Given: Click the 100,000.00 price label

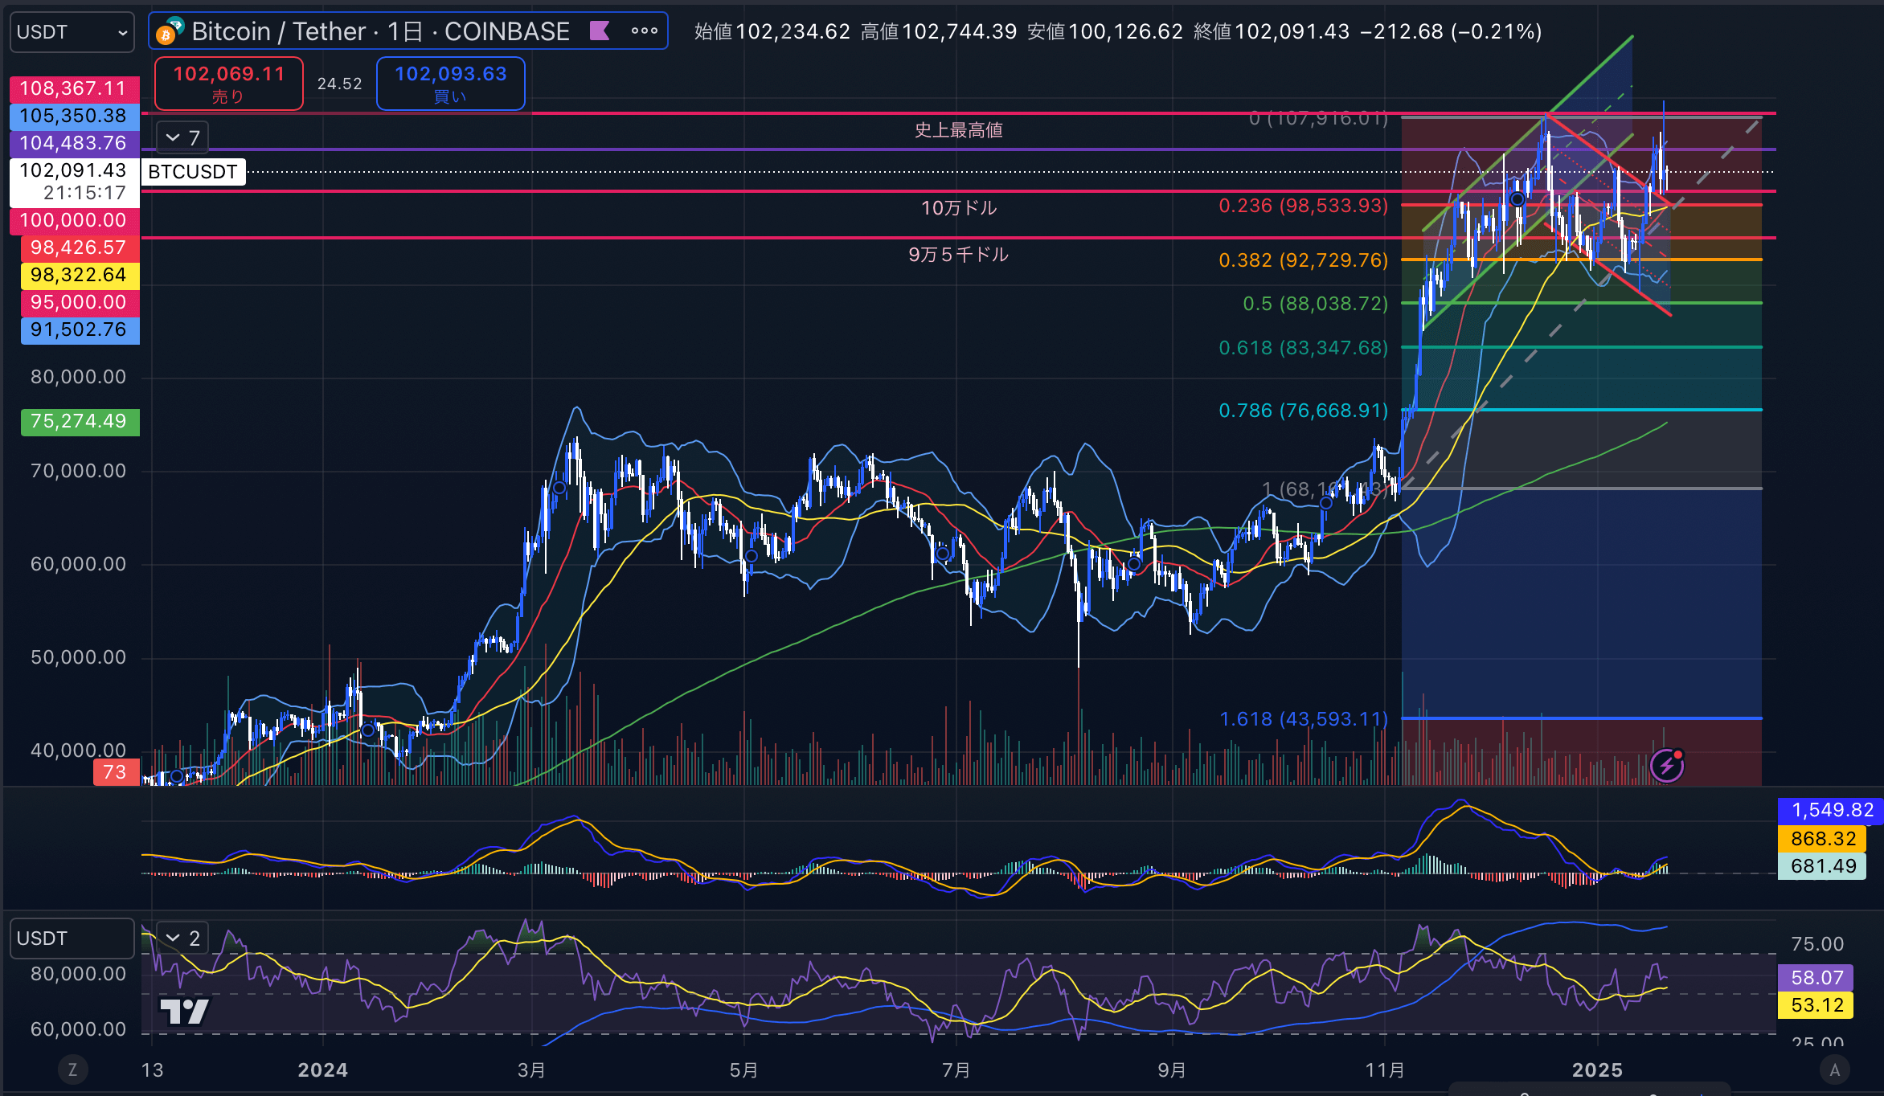Looking at the screenshot, I should [x=74, y=220].
